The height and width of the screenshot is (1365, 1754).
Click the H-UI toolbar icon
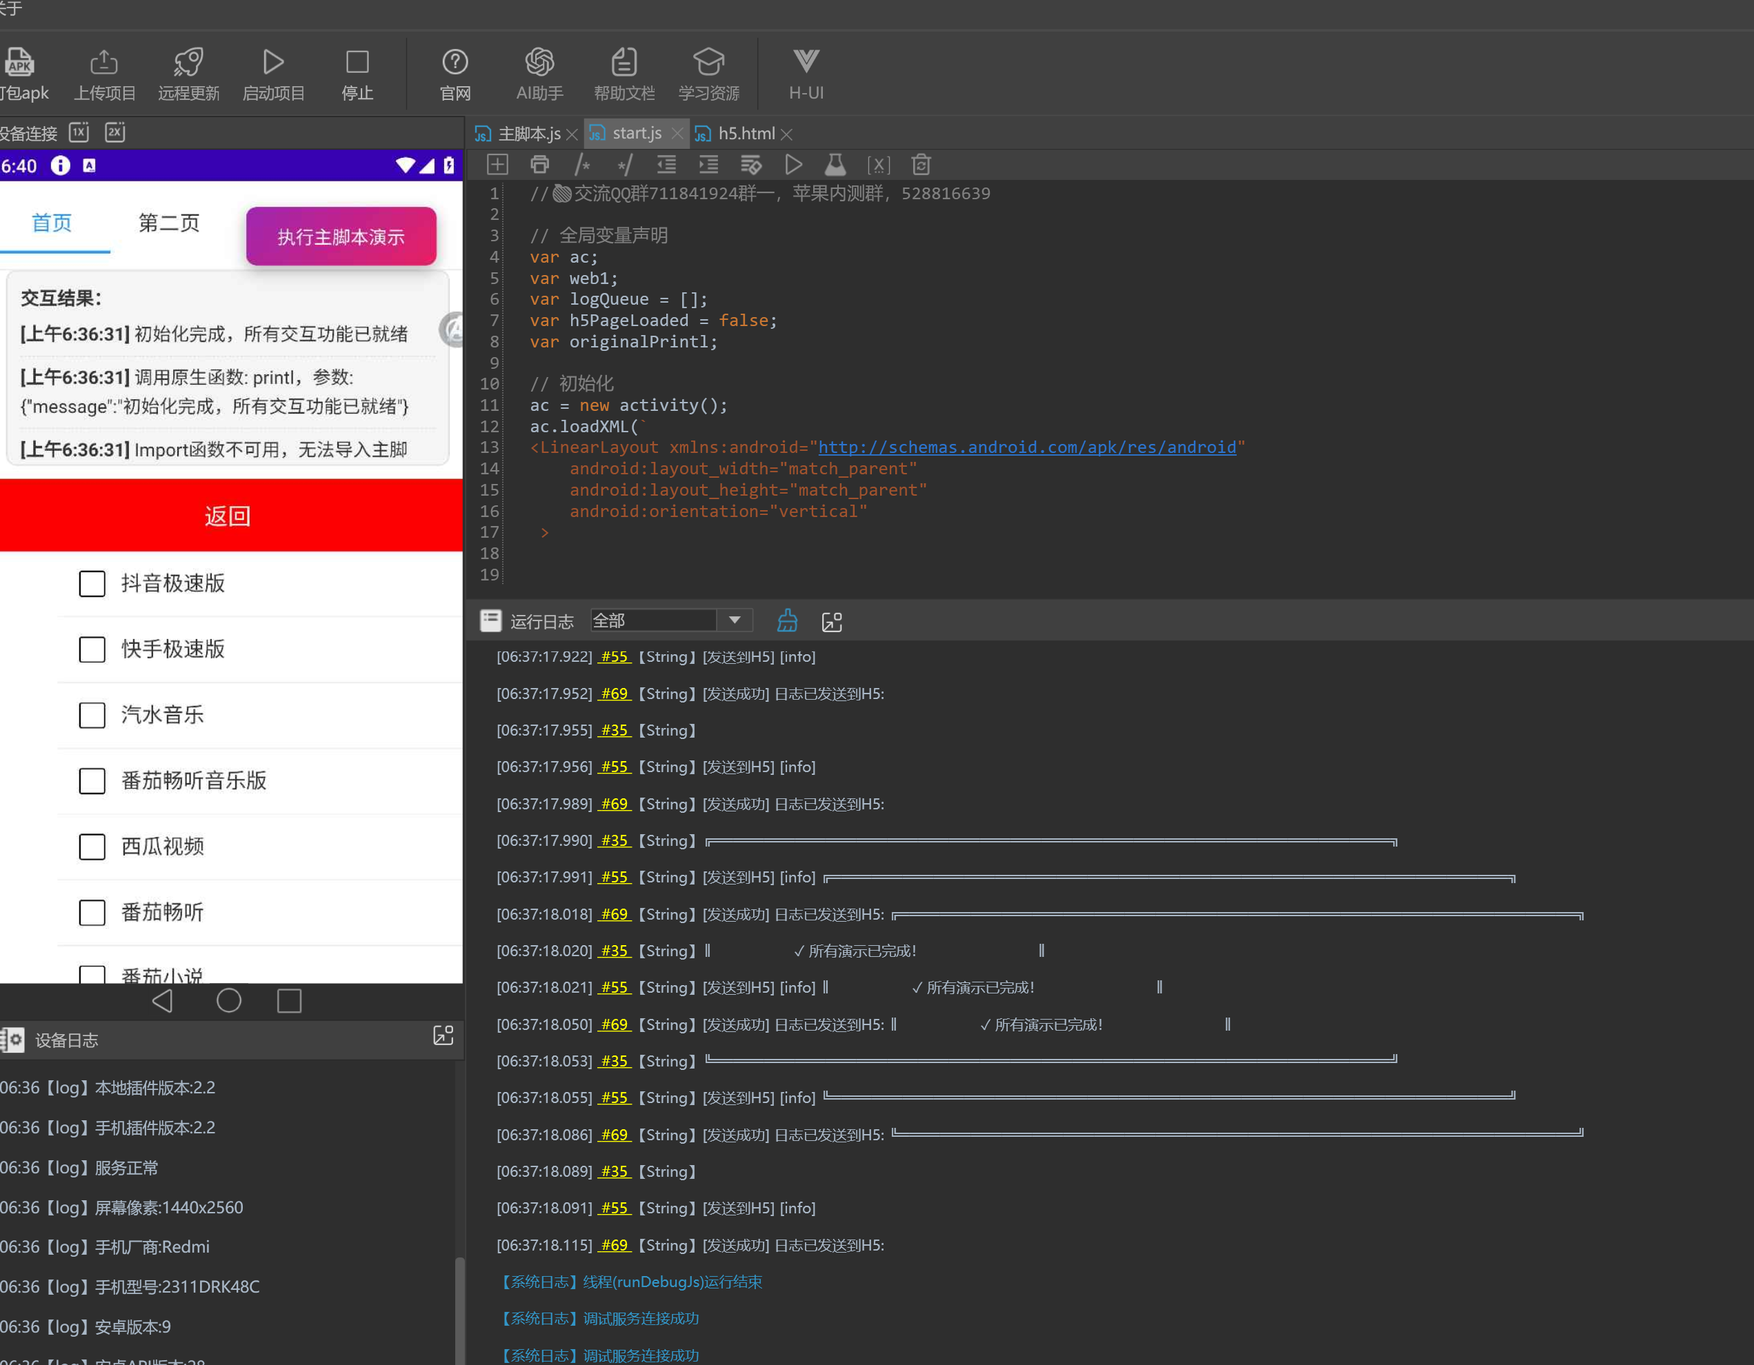[x=806, y=63]
